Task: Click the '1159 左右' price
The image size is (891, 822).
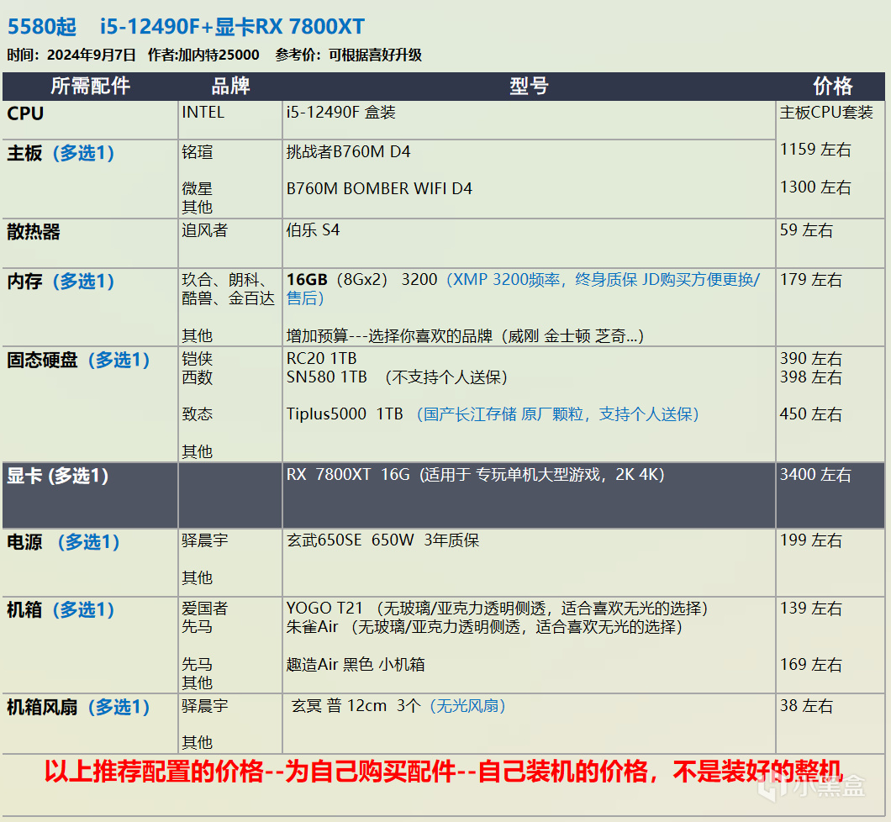Action: [x=815, y=150]
